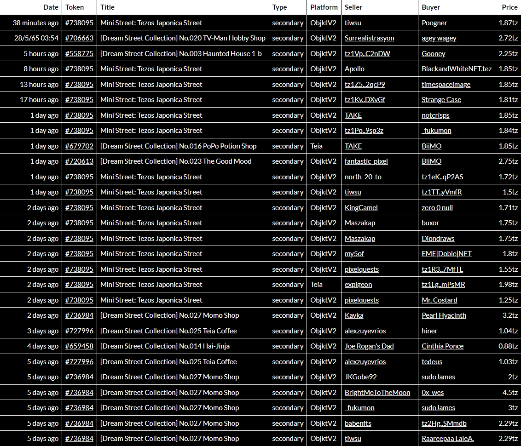
Task: Click the Seller column header
Action: click(353, 7)
